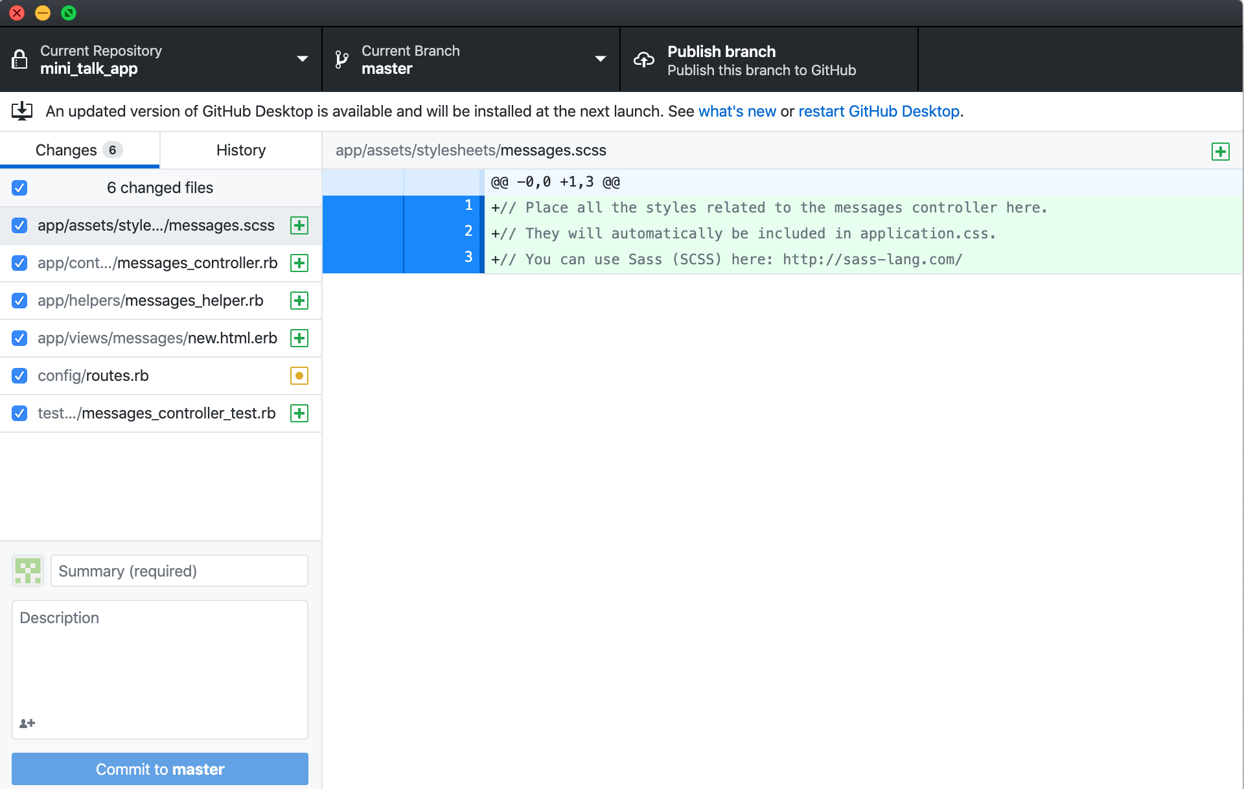Expand the Current Repository dropdown arrow
The image size is (1244, 789).
coord(302,59)
